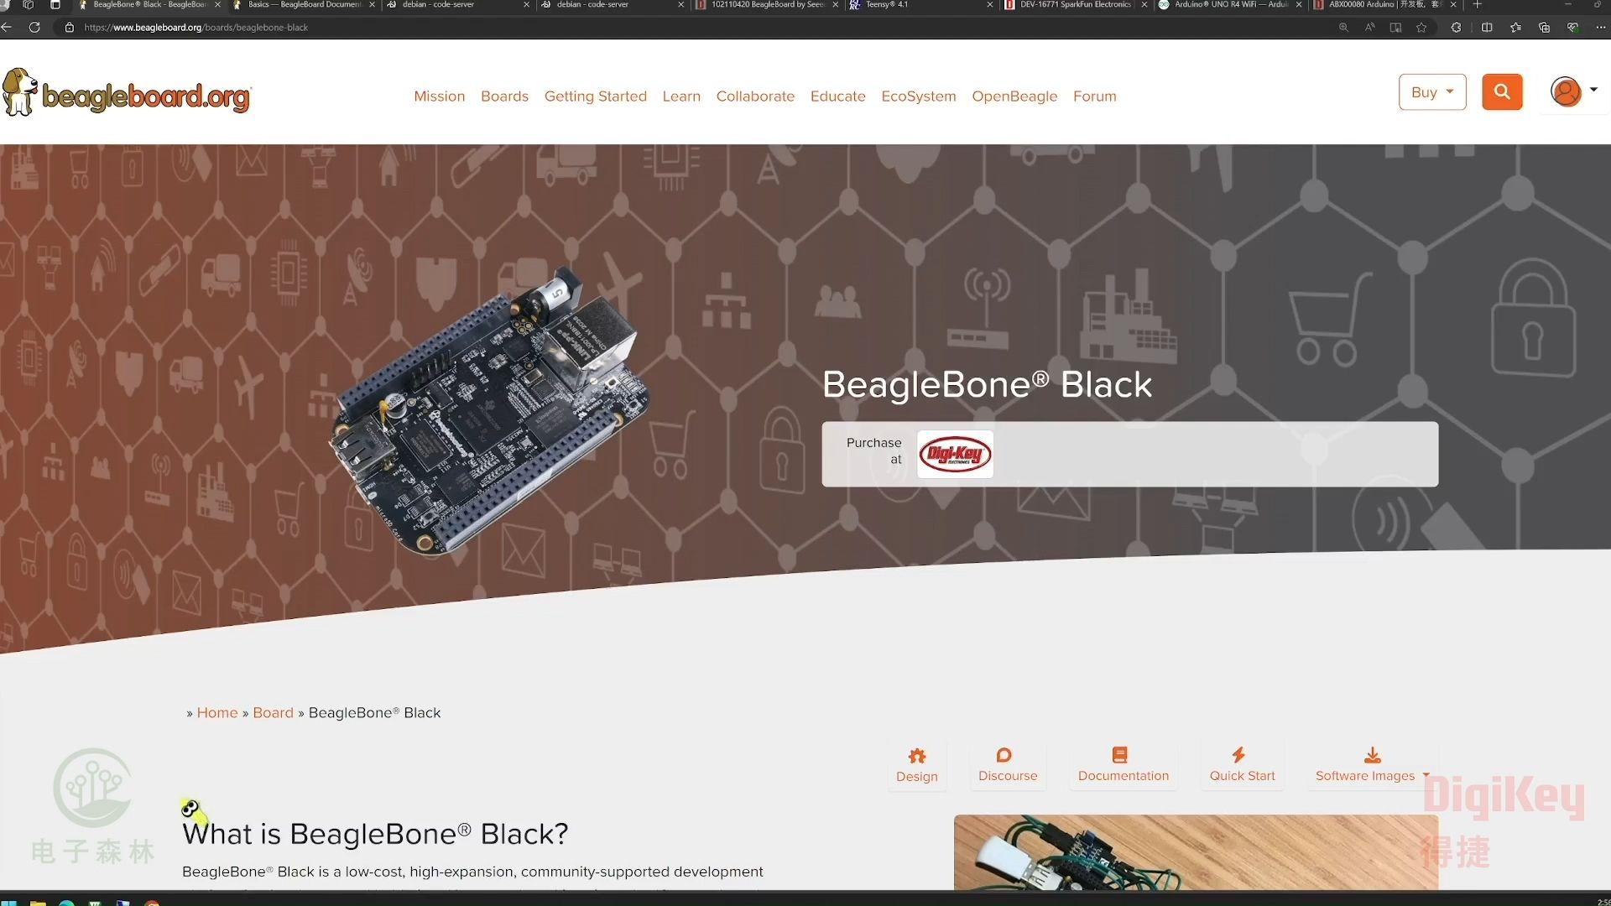1611x906 pixels.
Task: Click the Software Images download icon
Action: coord(1373,755)
